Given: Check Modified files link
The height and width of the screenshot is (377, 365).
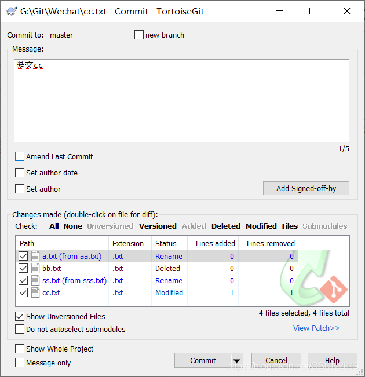Looking at the screenshot, I should pos(261,226).
